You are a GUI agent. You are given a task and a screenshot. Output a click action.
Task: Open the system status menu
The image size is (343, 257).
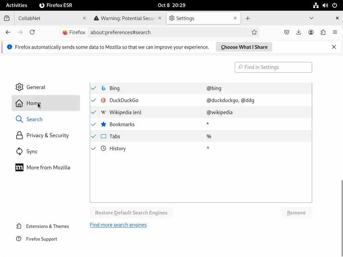coord(325,5)
